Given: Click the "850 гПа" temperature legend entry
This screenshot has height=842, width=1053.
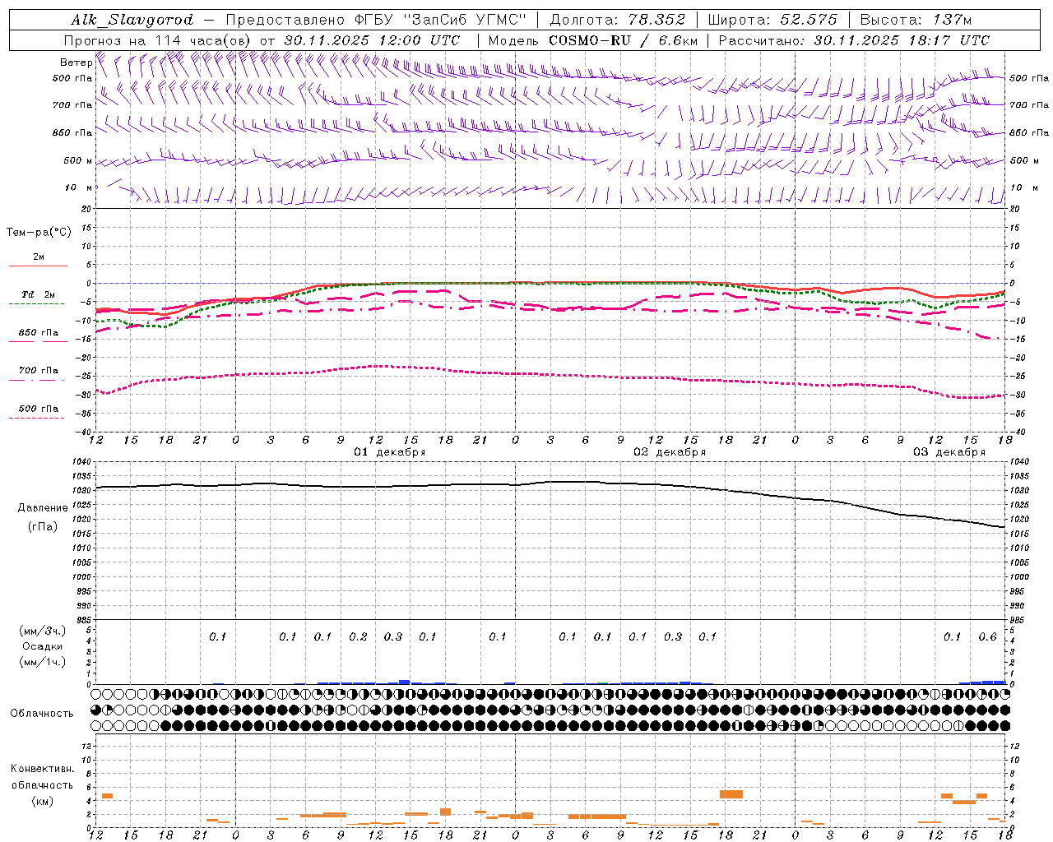Looking at the screenshot, I should click(39, 333).
